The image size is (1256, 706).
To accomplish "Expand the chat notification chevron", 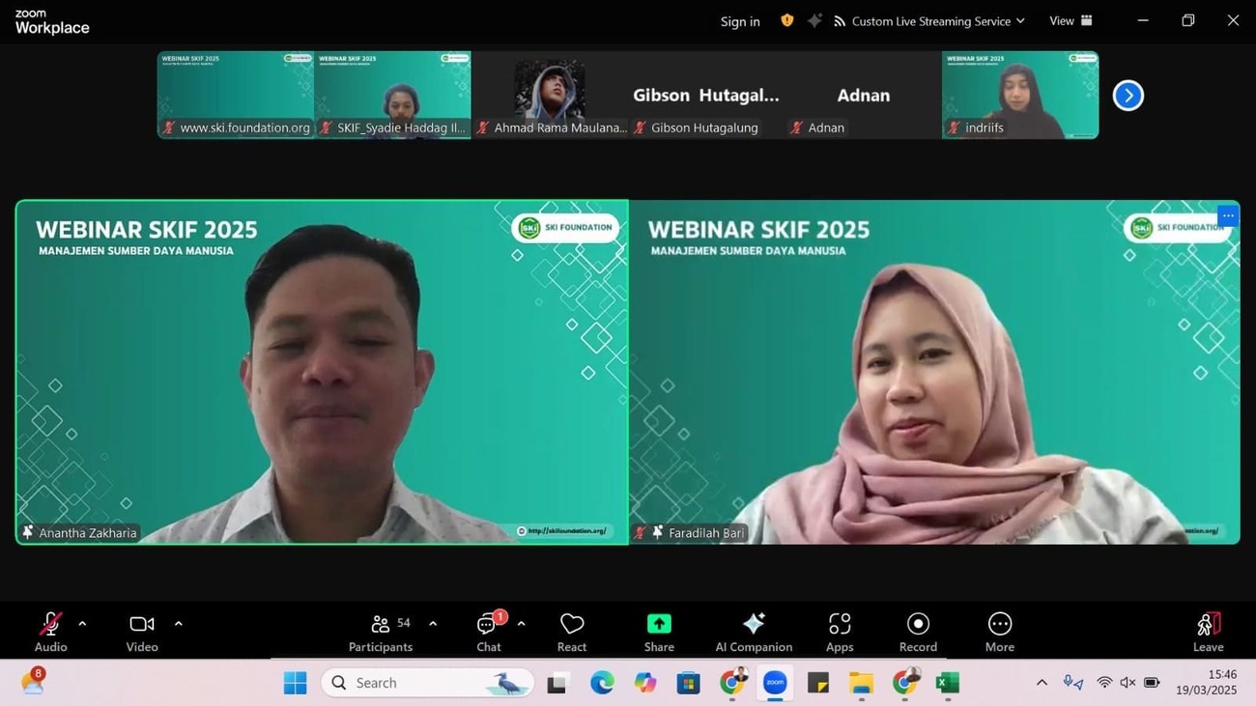I will (x=520, y=623).
